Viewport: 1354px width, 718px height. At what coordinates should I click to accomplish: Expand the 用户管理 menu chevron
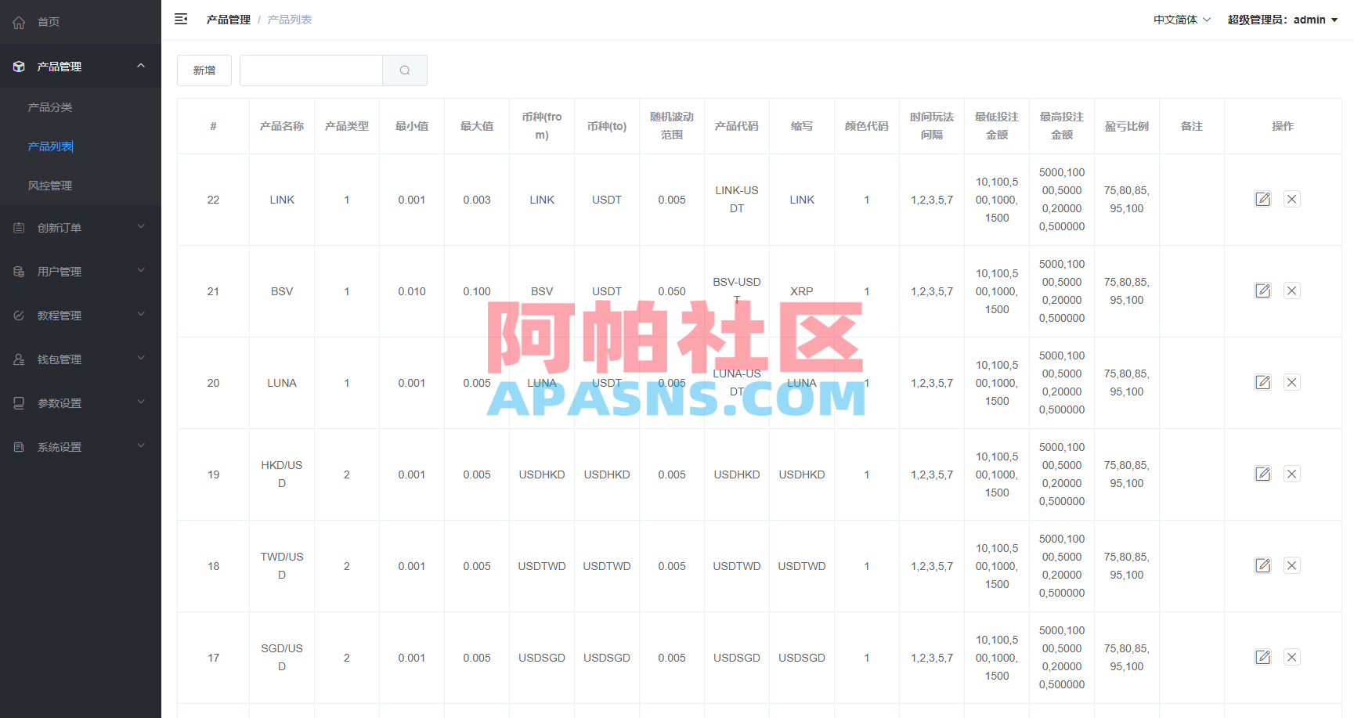coord(141,271)
